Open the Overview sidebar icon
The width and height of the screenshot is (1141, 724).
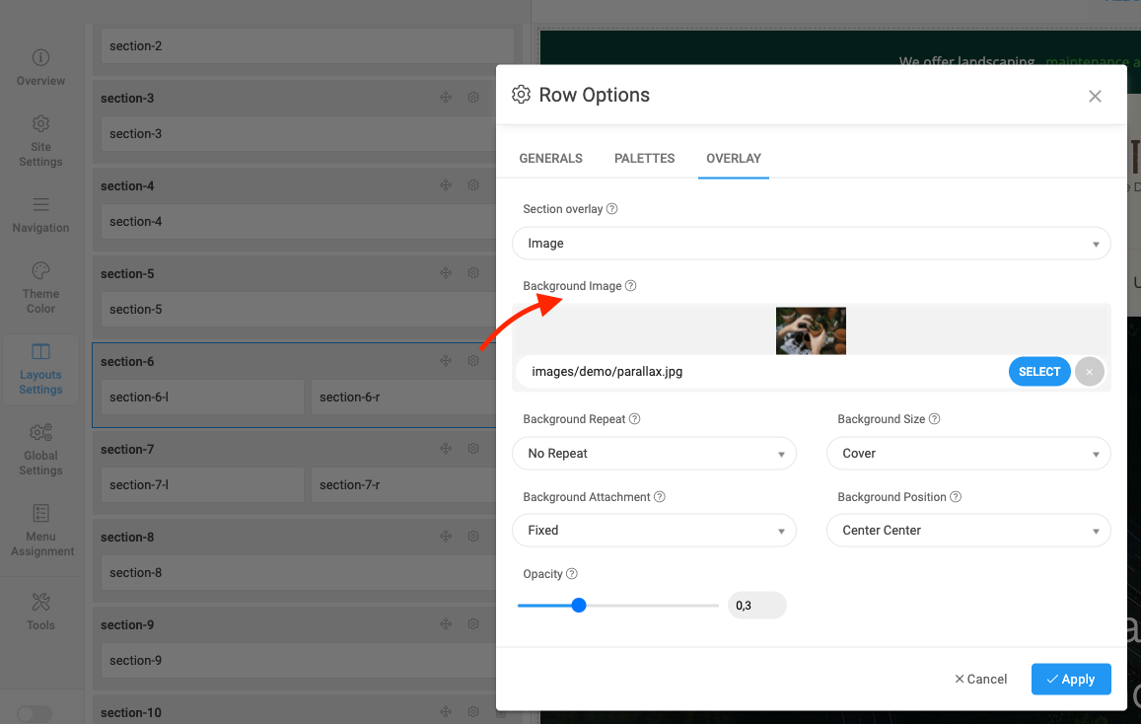pyautogui.click(x=40, y=58)
